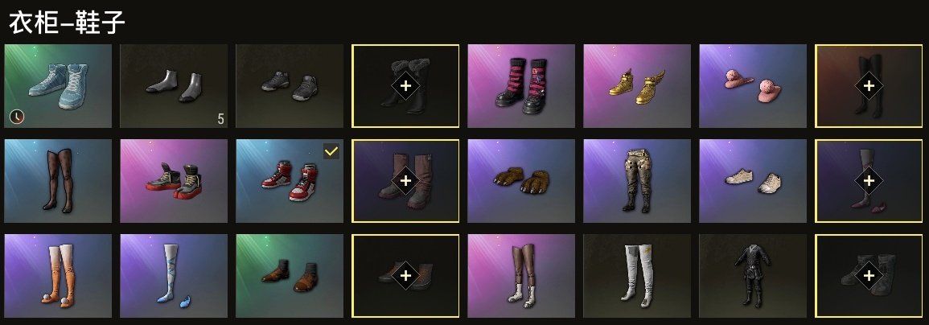Equip the golden winged shoes
Viewport: 929px width, 325px height.
637,86
